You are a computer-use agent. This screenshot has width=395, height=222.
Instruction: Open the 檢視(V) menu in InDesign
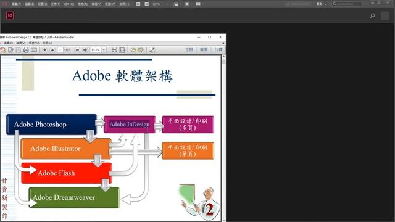pos(96,4)
